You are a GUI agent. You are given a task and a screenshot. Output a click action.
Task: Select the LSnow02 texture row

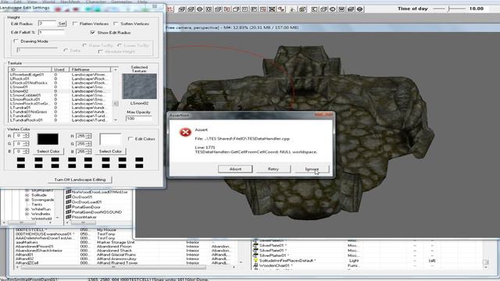(60, 91)
